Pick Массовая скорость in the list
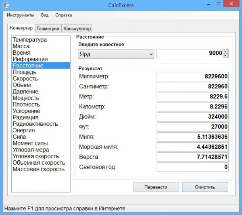 click(x=38, y=169)
